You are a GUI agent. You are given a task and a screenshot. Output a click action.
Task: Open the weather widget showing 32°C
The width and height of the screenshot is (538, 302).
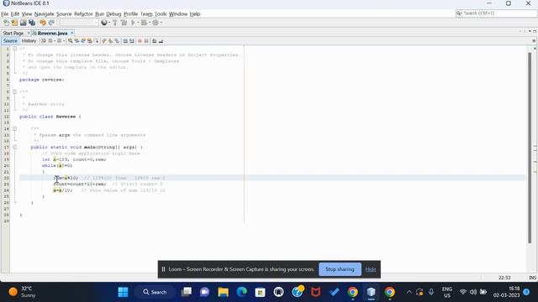22,292
